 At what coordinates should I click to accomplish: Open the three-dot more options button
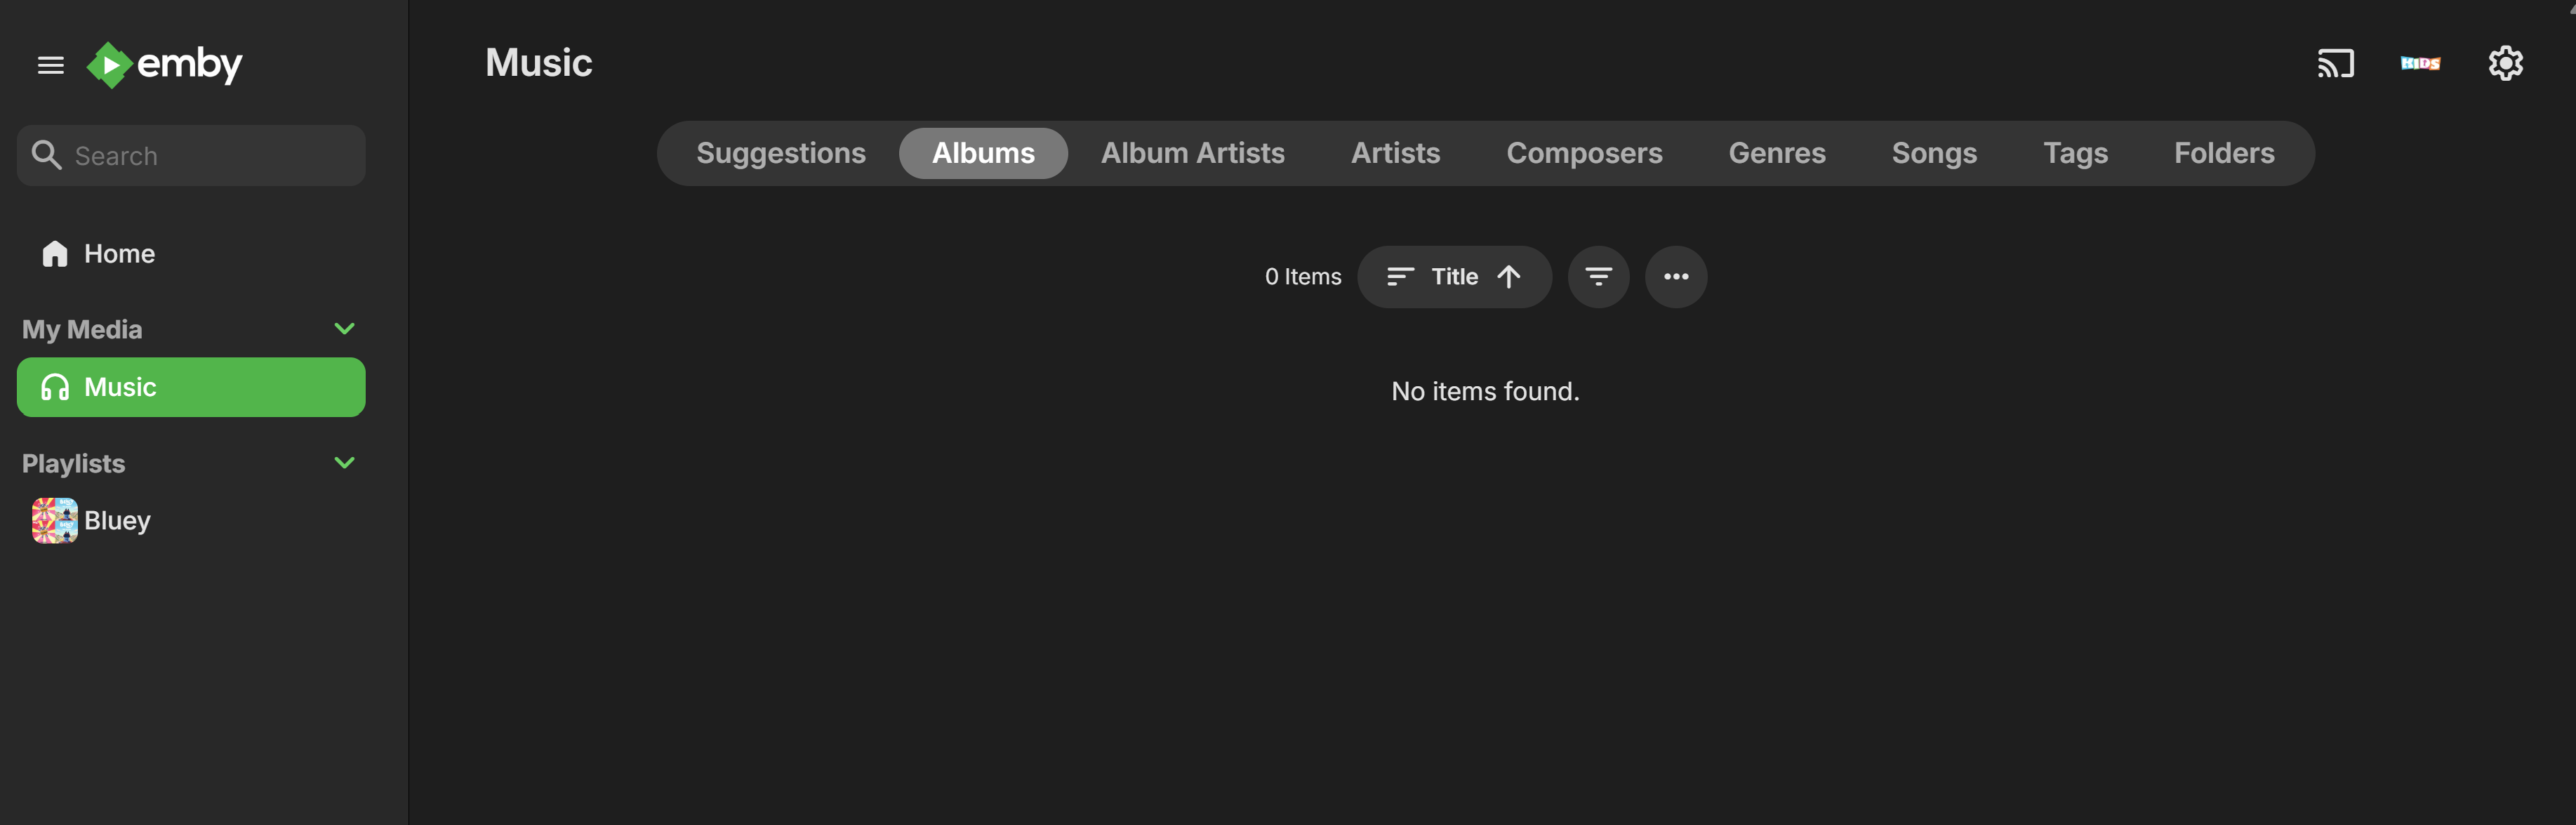1676,277
